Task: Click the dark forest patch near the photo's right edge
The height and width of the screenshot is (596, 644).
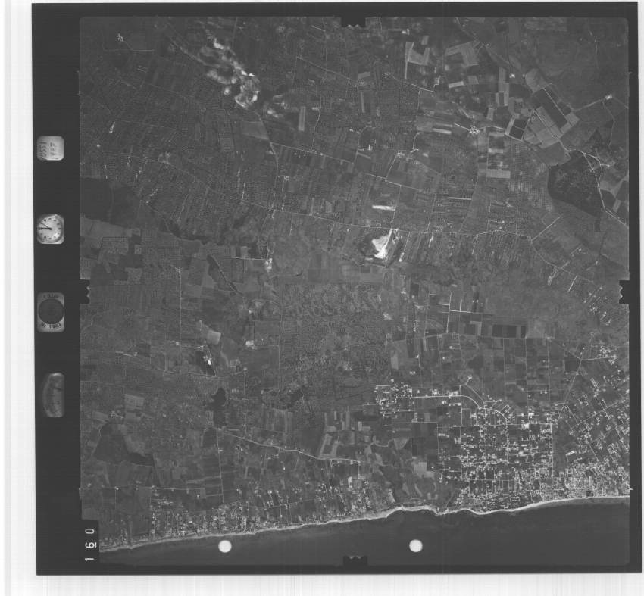Action: click(575, 184)
